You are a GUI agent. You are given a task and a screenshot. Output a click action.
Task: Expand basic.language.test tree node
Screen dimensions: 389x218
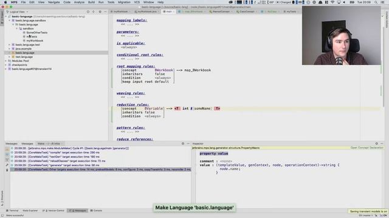point(10,45)
